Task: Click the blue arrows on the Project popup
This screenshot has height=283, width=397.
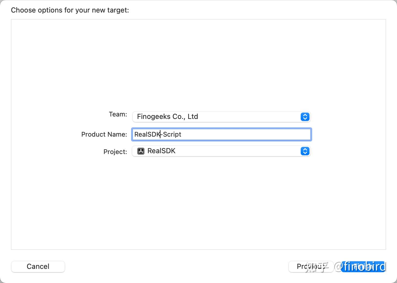Action: click(x=305, y=151)
